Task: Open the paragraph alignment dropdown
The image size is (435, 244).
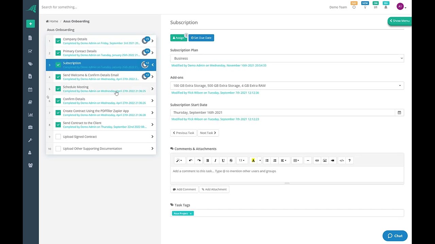Action: 284,161
